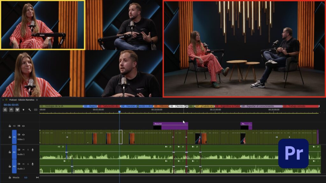Open the wrench Timeline Display Settings

click(x=30, y=110)
